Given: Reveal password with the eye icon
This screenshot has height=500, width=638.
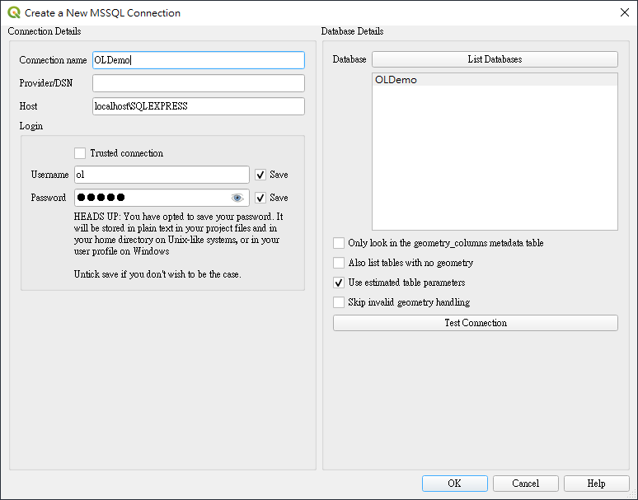Looking at the screenshot, I should (x=237, y=198).
